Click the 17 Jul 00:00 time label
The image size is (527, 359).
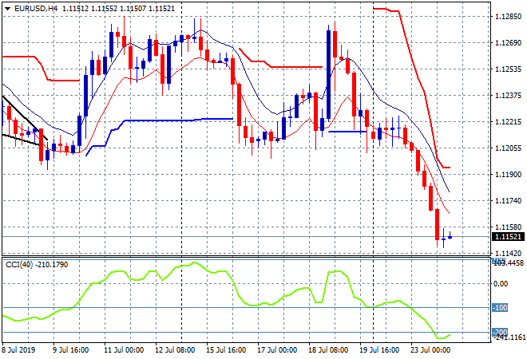pos(277,350)
